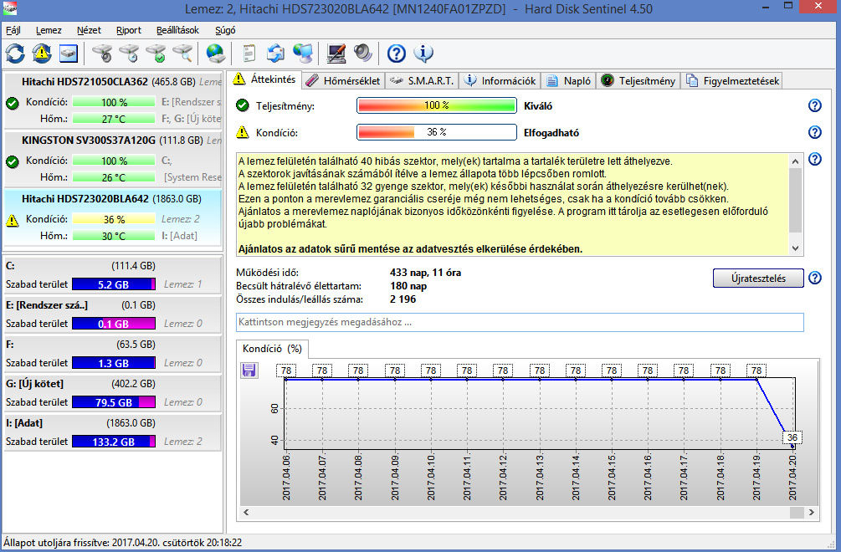This screenshot has width=841, height=552.
Task: Select the Áttekintés tab
Action: tap(264, 79)
